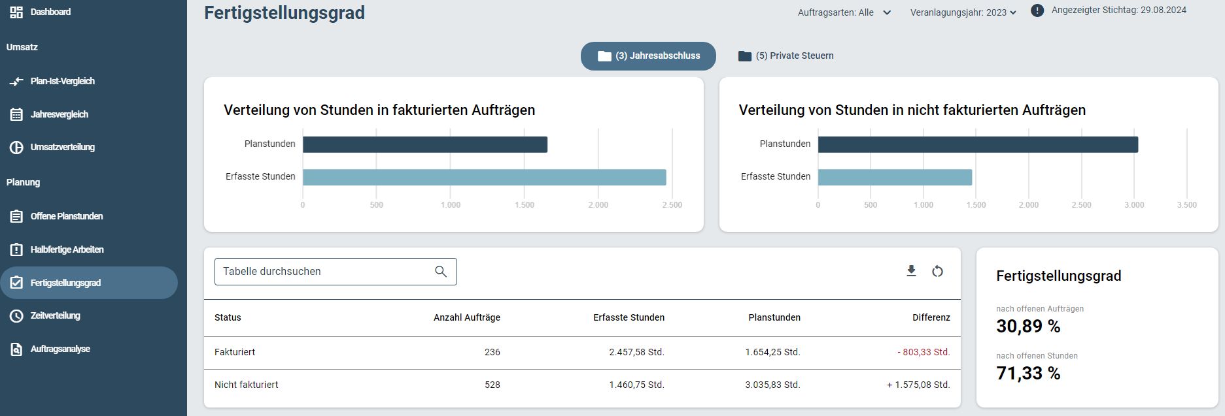Select the Nicht fakturiert table row
1225x416 pixels.
582,385
